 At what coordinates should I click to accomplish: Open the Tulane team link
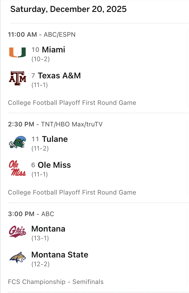tap(55, 139)
